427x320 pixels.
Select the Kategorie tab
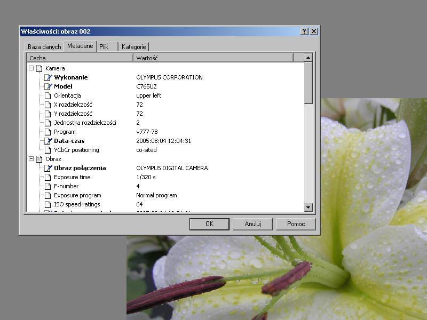pyautogui.click(x=133, y=47)
